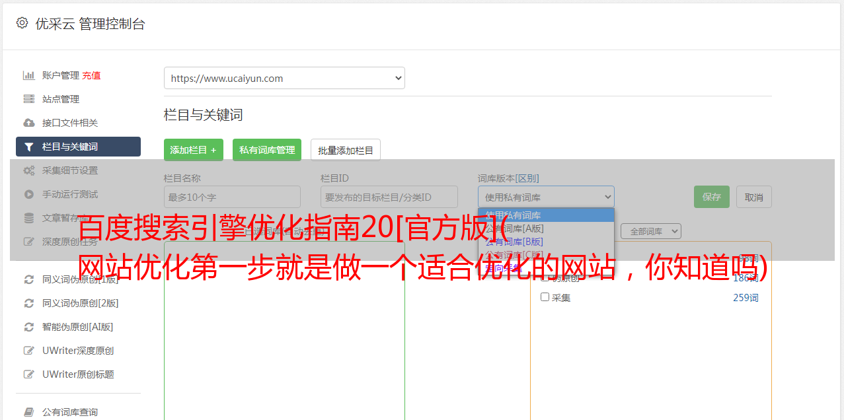The height and width of the screenshot is (420, 844).
Task: Click the 259词 count text
Action: click(x=746, y=298)
